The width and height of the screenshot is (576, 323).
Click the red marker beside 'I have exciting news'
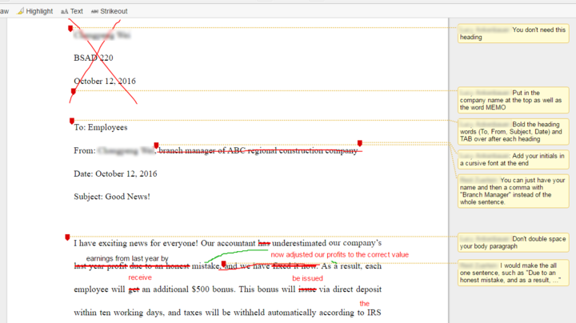point(67,237)
